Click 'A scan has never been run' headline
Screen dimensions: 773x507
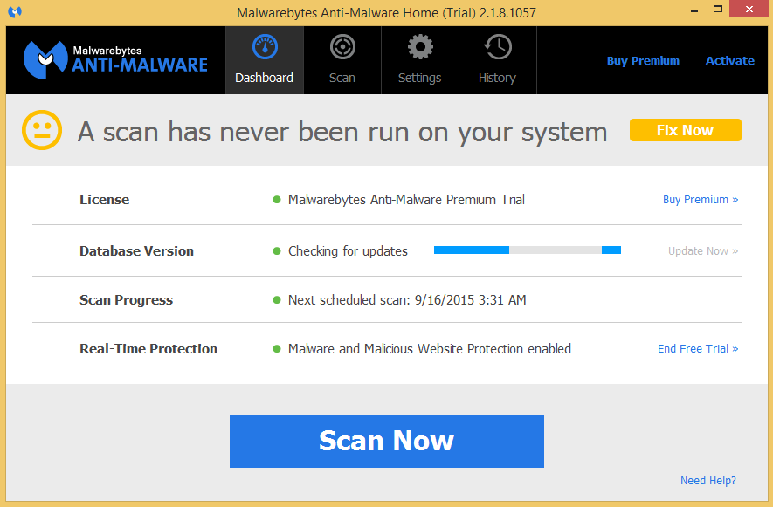pyautogui.click(x=342, y=132)
